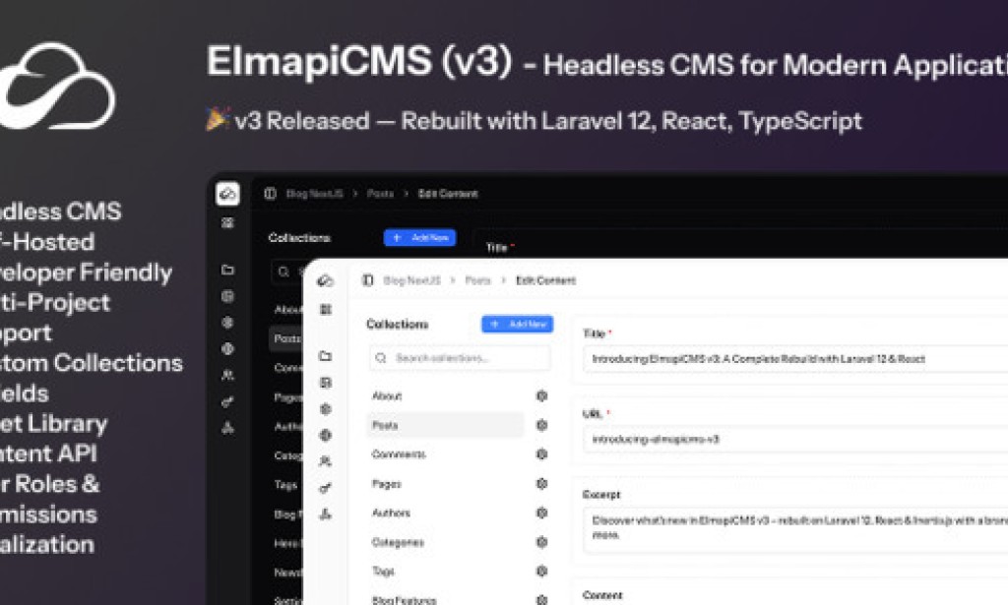Click 'Edit Content' breadcrumb text in dark window
The image size is (1008, 605).
click(448, 194)
